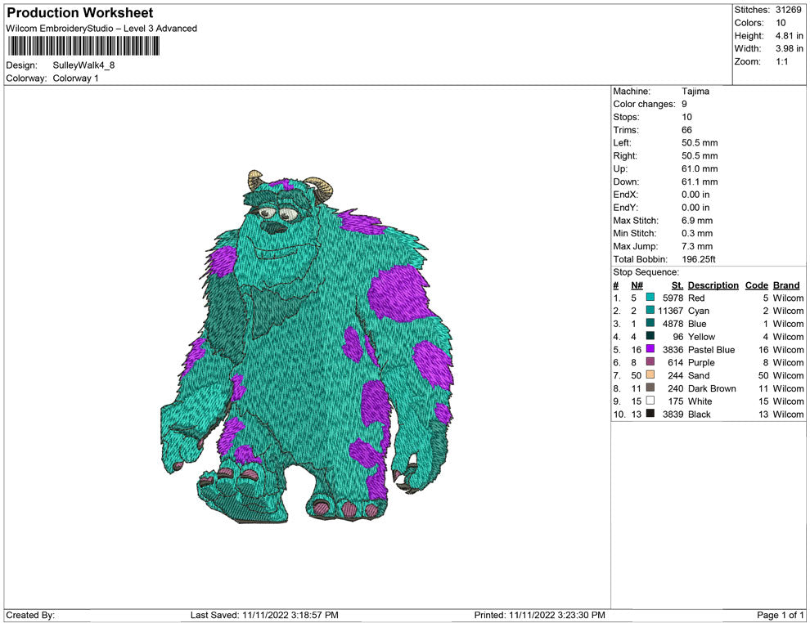This screenshot has height=623, width=810.
Task: Click the 'Sand' description text
Action: click(699, 375)
